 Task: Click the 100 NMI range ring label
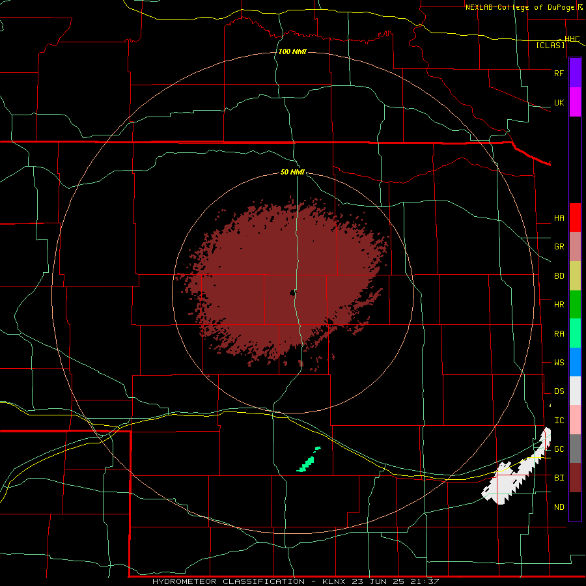(x=292, y=51)
